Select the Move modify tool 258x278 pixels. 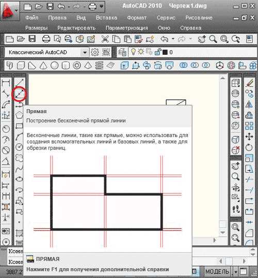(x=249, y=136)
